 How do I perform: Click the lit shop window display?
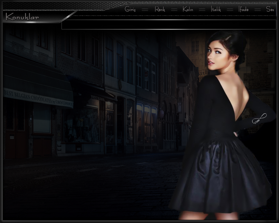pos(81,125)
